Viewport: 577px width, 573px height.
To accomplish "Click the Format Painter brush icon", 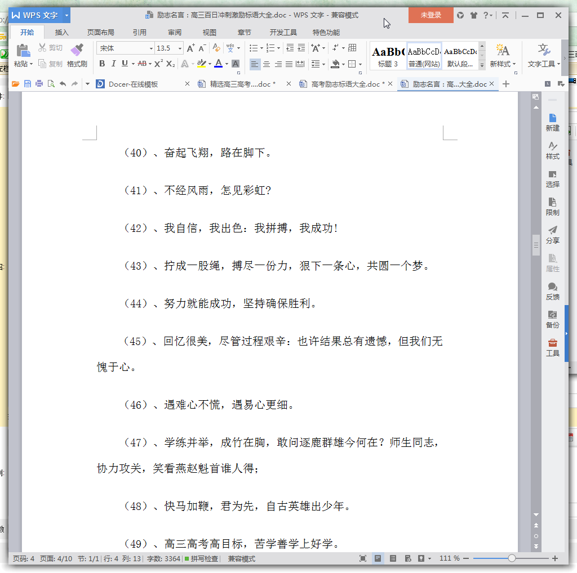I will [x=77, y=50].
